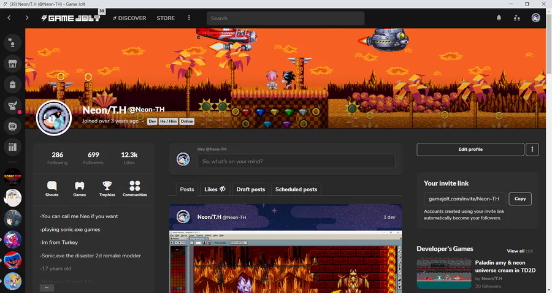Open the top bar more options menu
The width and height of the screenshot is (552, 293).
pos(189,18)
